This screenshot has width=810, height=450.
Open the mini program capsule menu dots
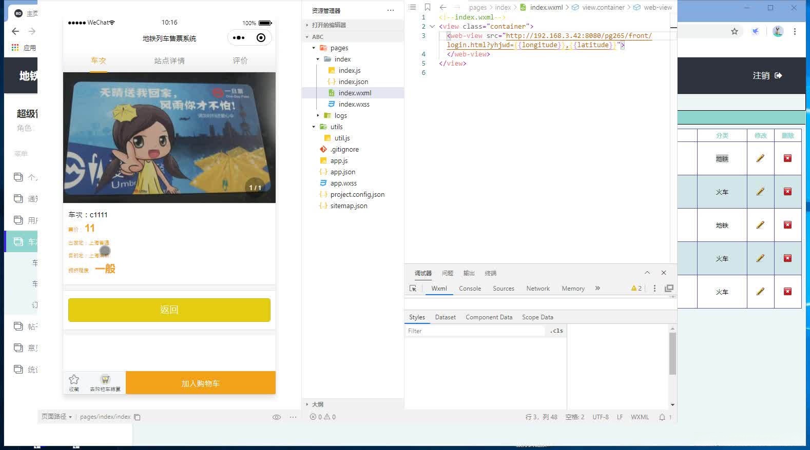239,38
